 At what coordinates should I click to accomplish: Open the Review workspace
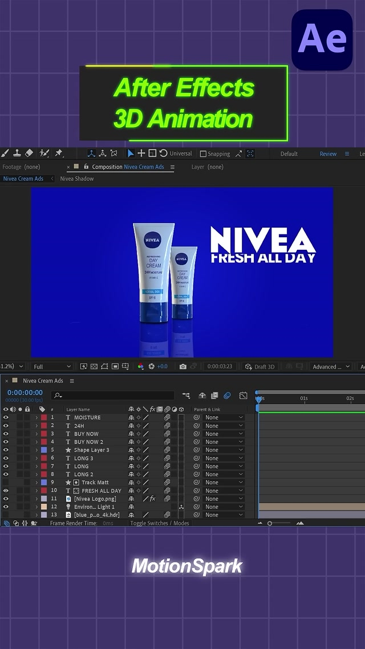(328, 154)
